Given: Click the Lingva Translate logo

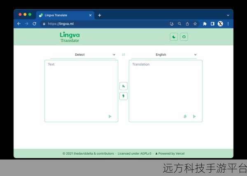Looking at the screenshot, I should [70, 37].
